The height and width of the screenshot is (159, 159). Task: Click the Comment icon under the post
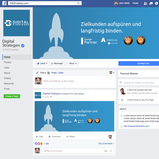(49, 137)
